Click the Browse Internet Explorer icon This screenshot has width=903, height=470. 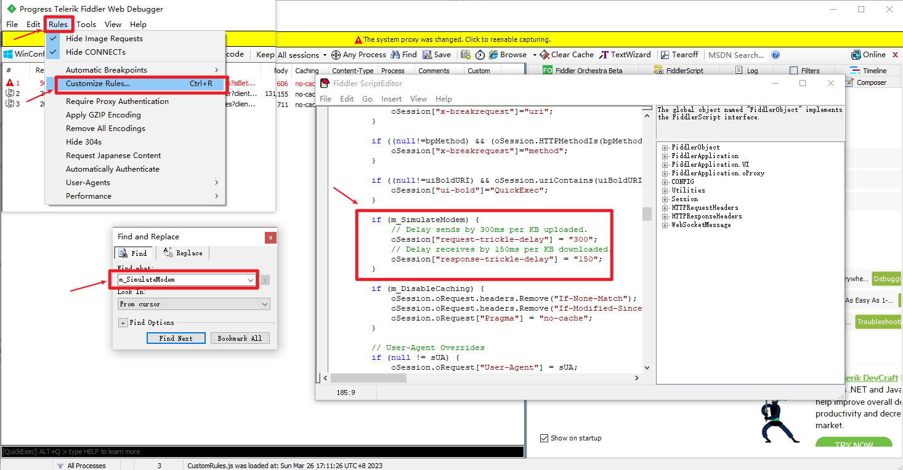493,55
